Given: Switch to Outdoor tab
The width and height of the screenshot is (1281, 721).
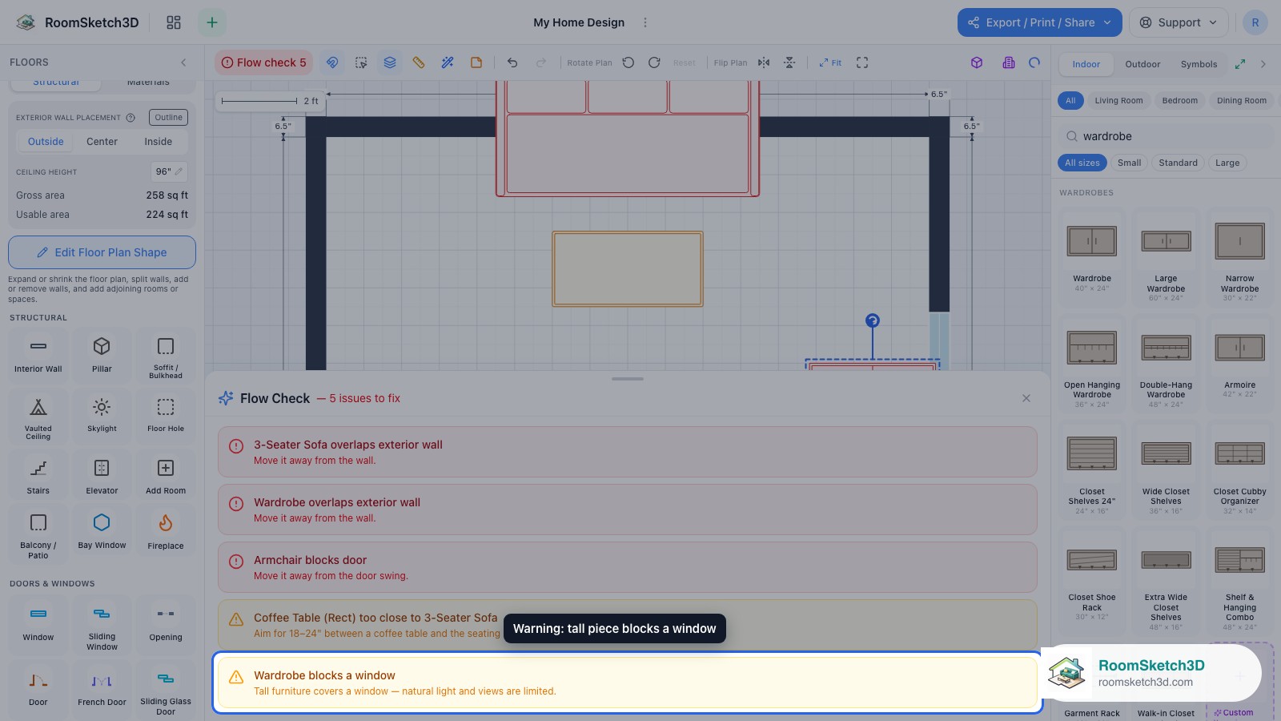Looking at the screenshot, I should point(1142,64).
